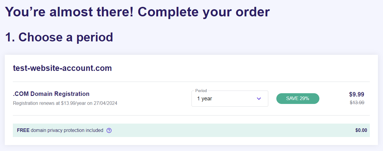Click the "Registration renews at" notice text
383x151 pixels.
(x=36, y=103)
